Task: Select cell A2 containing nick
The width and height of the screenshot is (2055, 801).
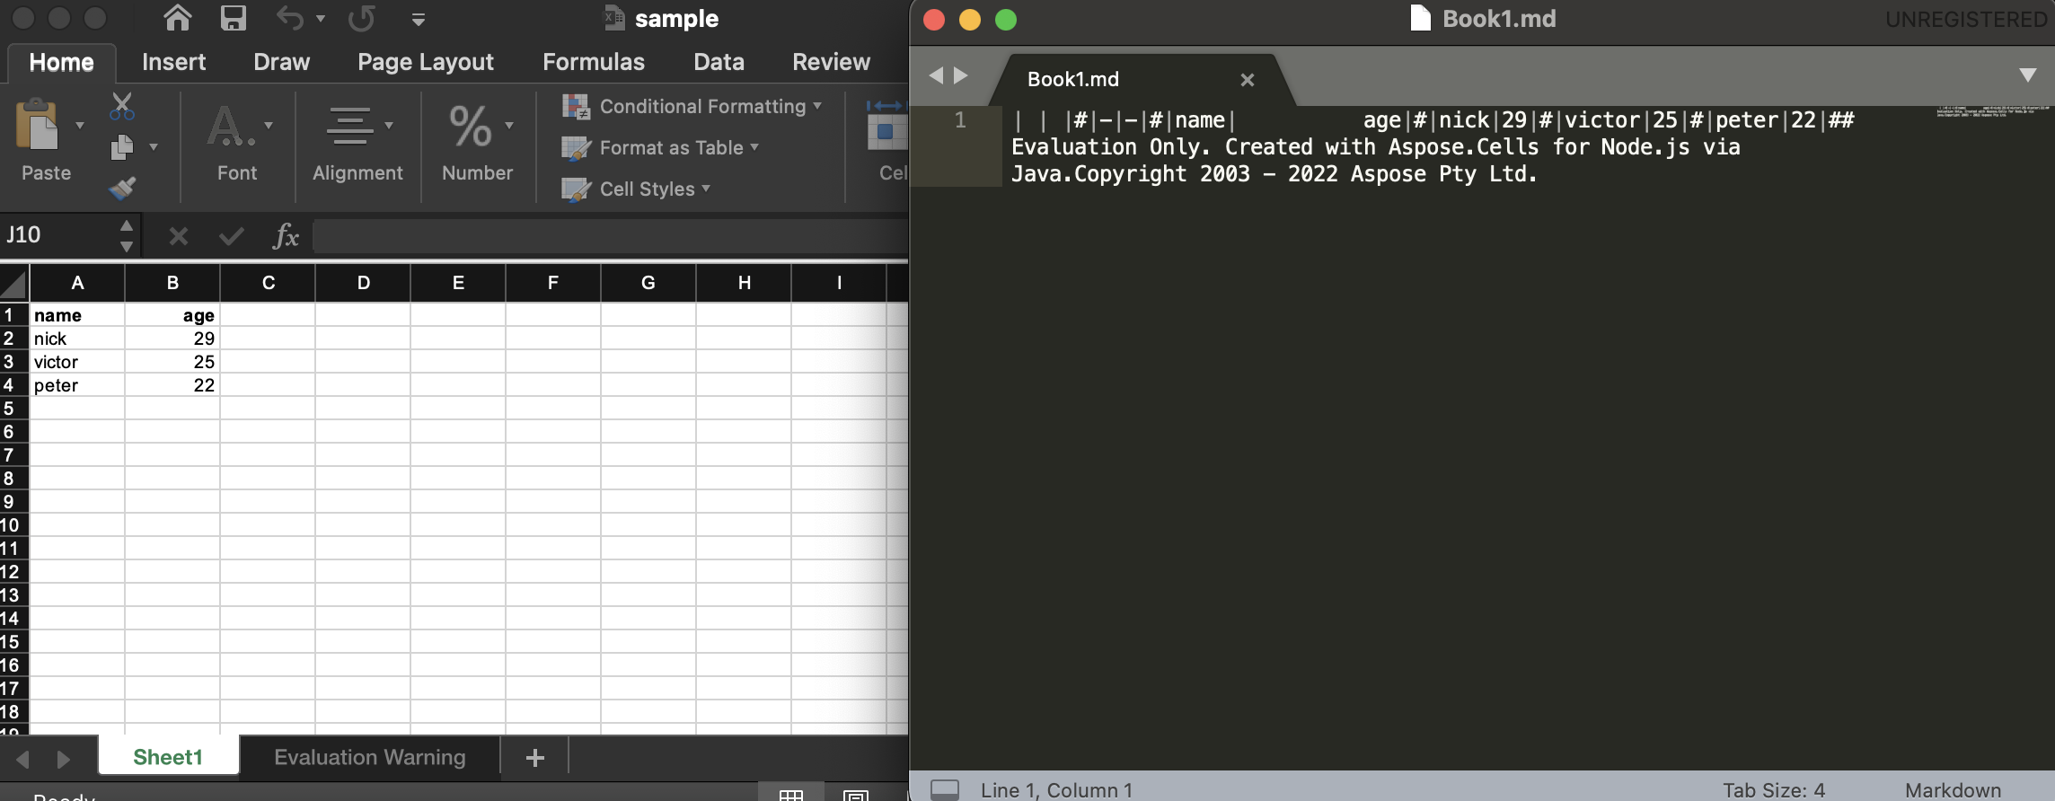Action: pyautogui.click(x=77, y=339)
